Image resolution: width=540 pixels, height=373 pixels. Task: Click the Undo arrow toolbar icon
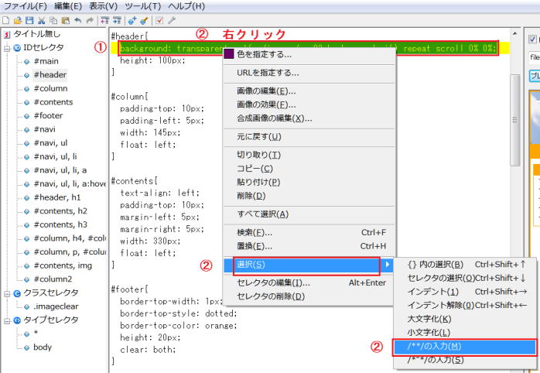76,20
